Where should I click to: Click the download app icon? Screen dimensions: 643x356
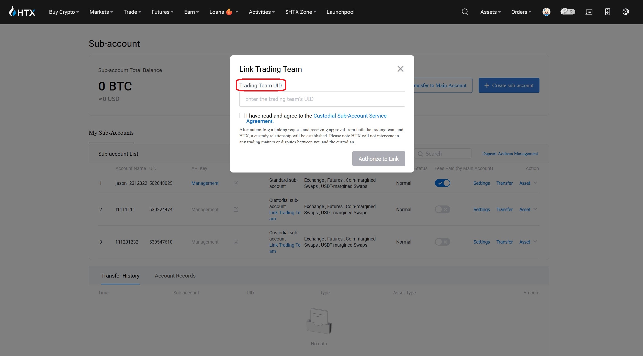click(607, 12)
